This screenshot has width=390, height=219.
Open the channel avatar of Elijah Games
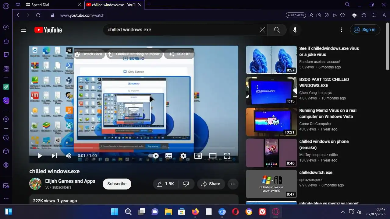point(35,184)
